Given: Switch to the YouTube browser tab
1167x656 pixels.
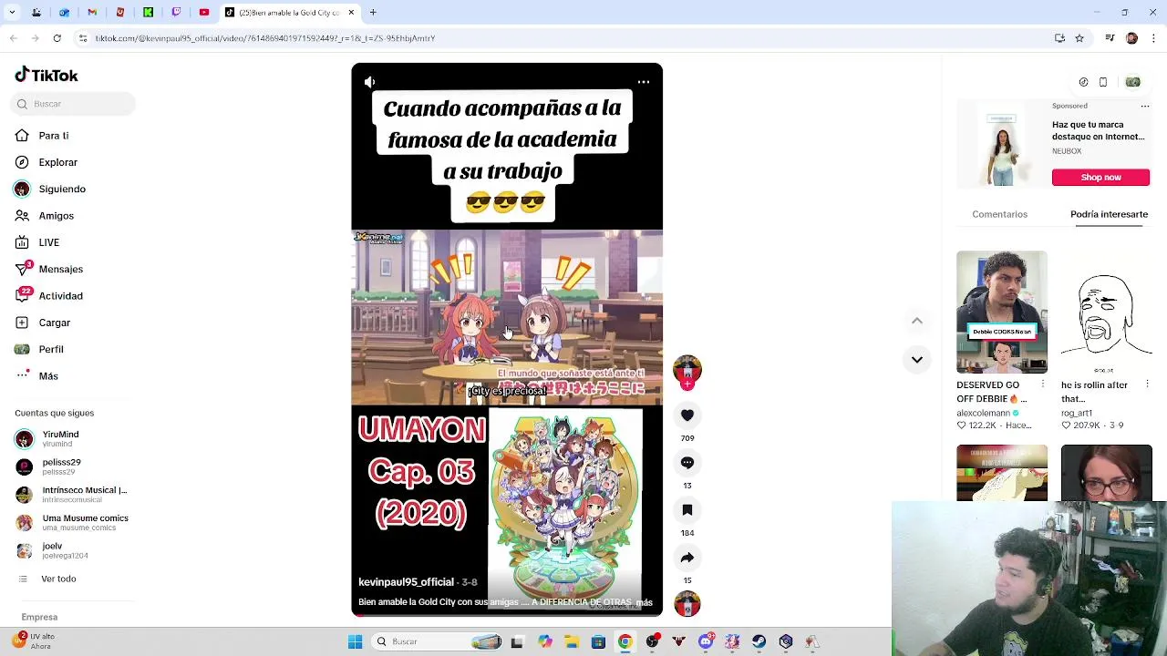Looking at the screenshot, I should (x=204, y=13).
